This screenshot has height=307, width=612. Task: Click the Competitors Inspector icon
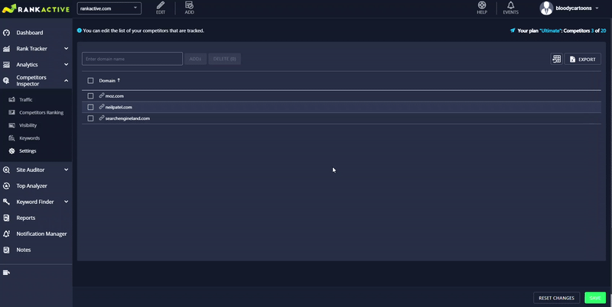[x=6, y=81]
